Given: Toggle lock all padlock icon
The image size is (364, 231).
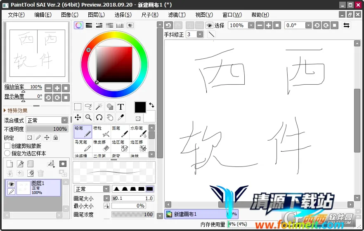Looking at the screenshot, I should pos(55,138).
